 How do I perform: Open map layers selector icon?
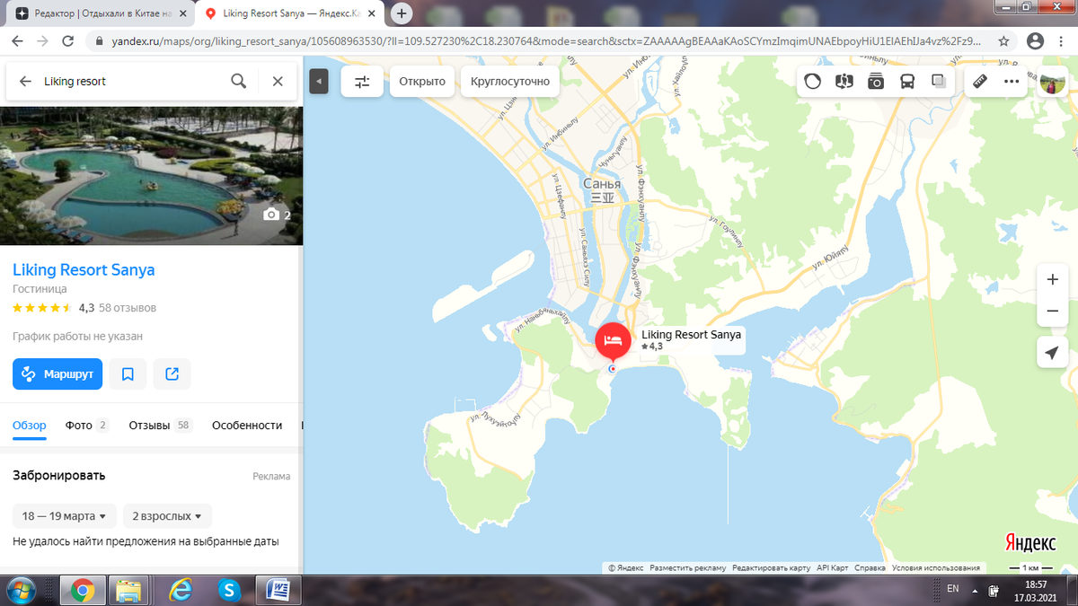pos(939,81)
